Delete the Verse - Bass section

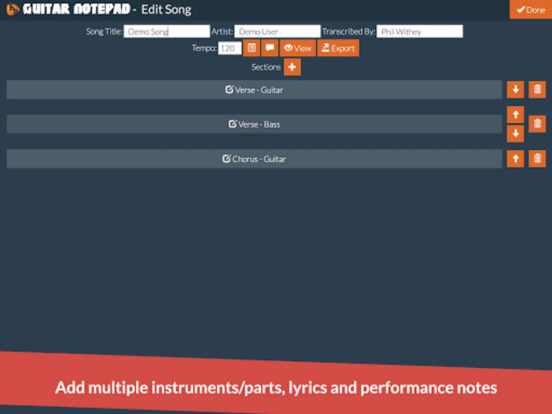point(537,124)
